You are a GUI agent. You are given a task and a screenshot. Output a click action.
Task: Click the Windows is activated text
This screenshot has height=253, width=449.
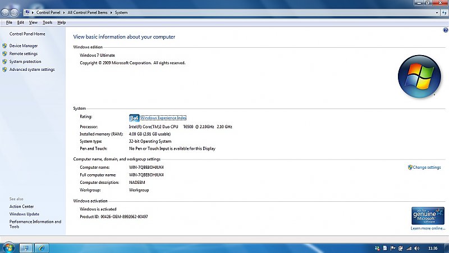98,209
